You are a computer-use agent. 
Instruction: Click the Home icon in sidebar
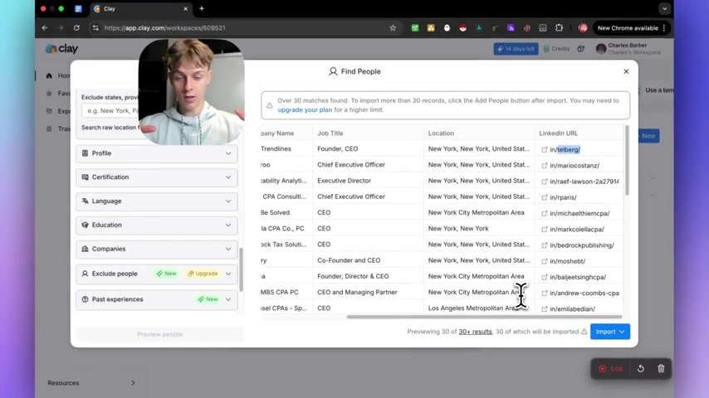click(x=49, y=75)
